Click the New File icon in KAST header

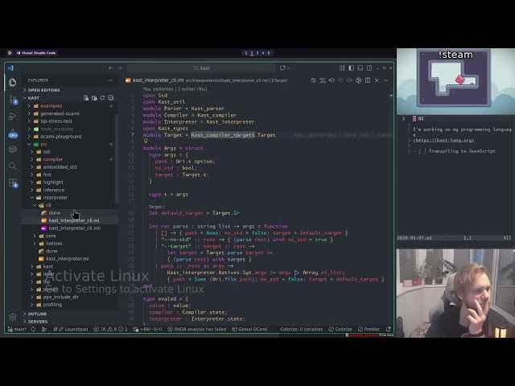[x=86, y=98]
